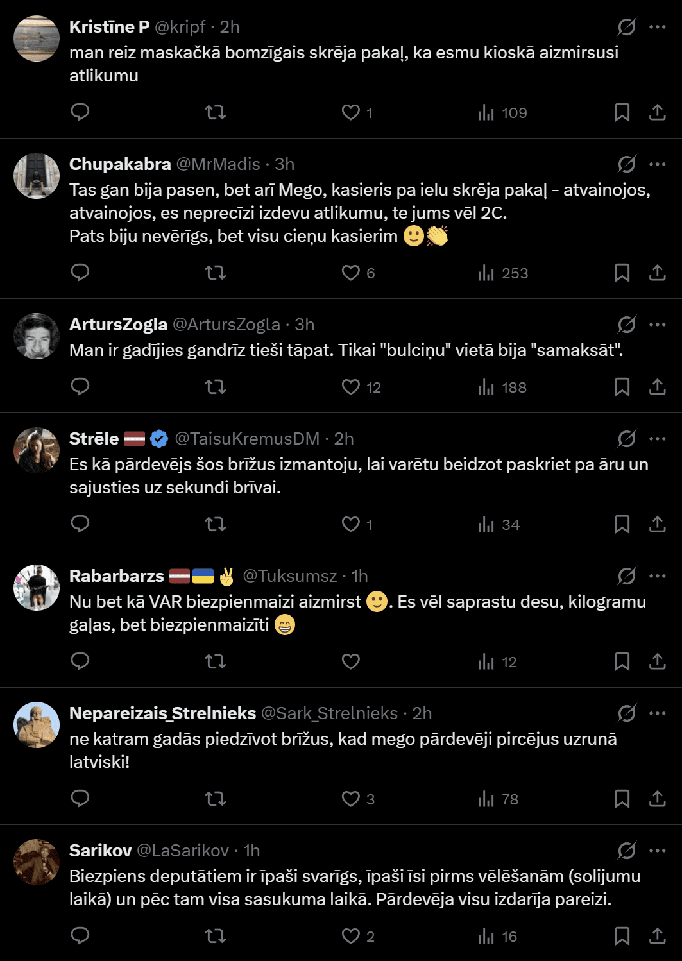The image size is (682, 961).
Task: Reply to Nepareizais_Strelnieks's tweet
Action: 80,799
